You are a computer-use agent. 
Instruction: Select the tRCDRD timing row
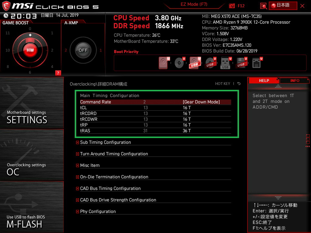pos(155,113)
